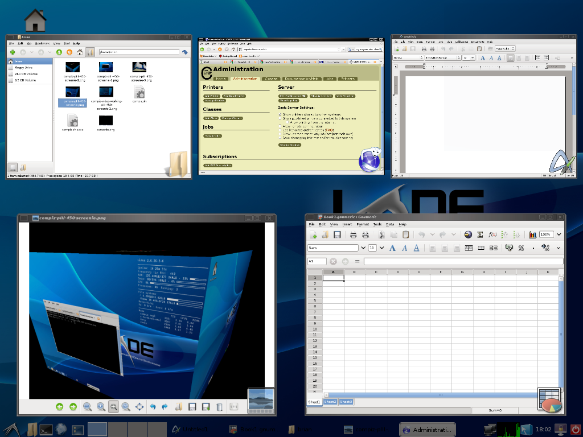Screen dimensions: 583x437
Task: Open print preview in Gnumeric toolbar
Action: click(366, 234)
